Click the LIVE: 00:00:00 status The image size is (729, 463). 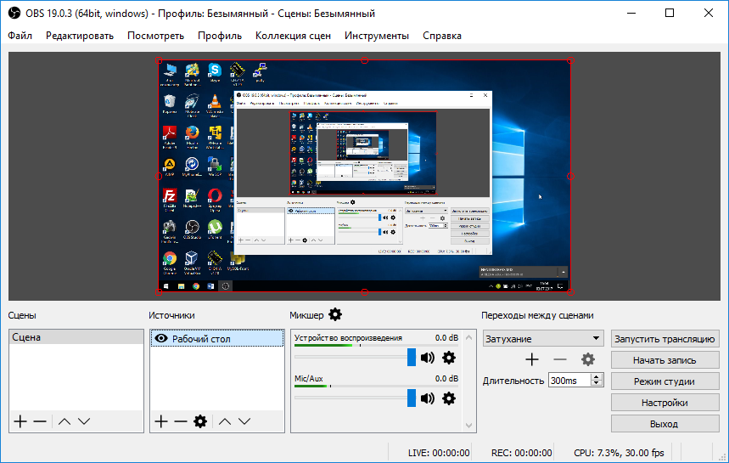point(439,453)
